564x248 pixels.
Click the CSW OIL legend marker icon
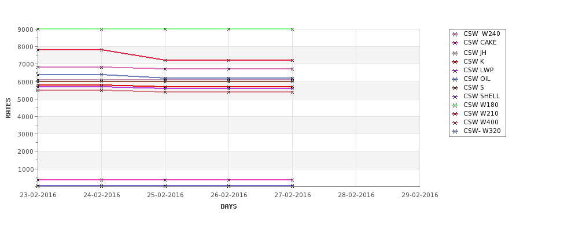(x=455, y=79)
